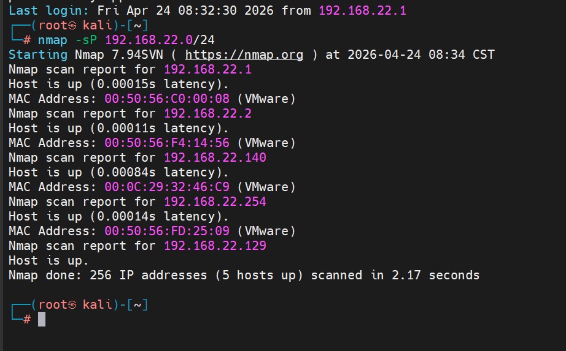Click the skull symbol in the first prompt
Viewport: 566px width, 351px height.
coord(71,26)
